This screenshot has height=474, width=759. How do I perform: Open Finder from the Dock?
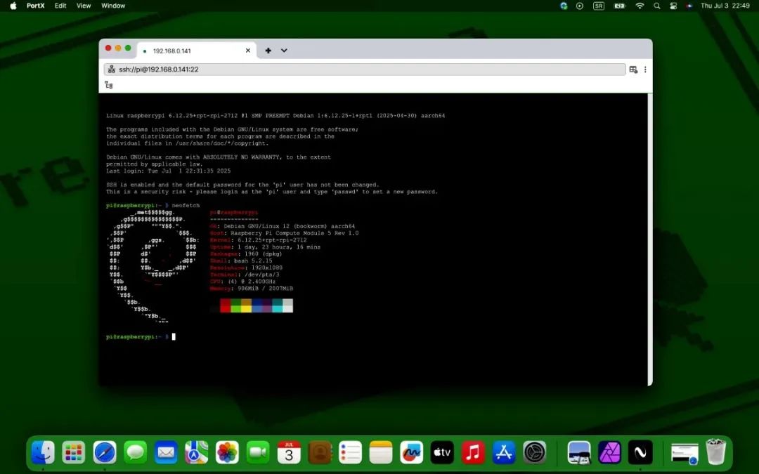[x=43, y=453]
